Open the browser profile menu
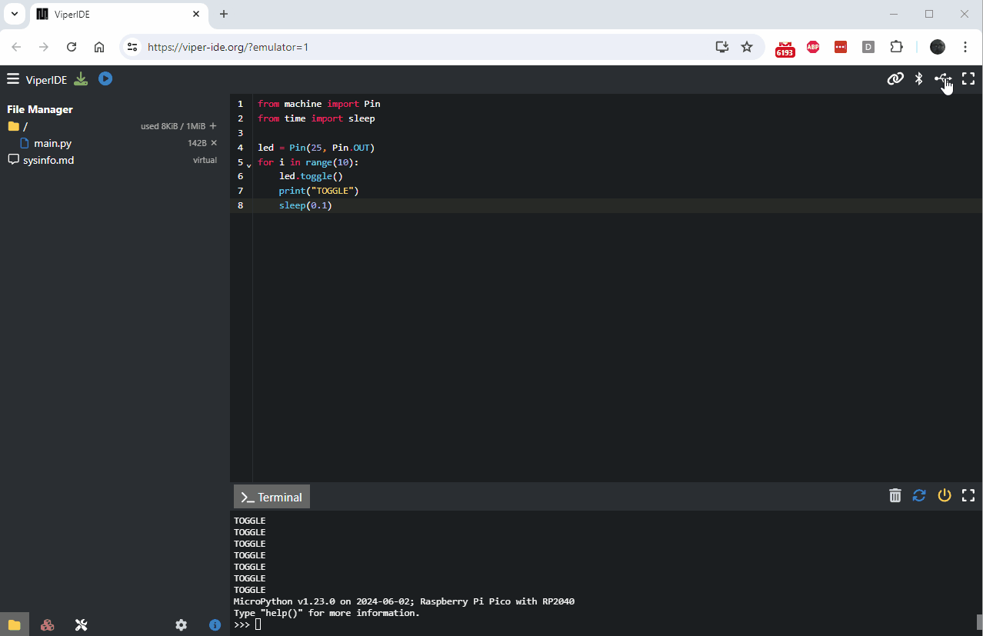The height and width of the screenshot is (636, 983). pos(937,47)
